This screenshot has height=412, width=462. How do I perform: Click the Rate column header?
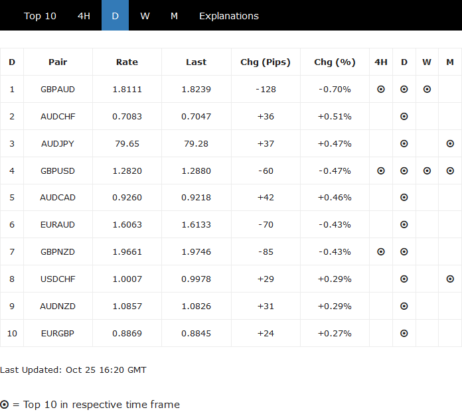(x=127, y=62)
